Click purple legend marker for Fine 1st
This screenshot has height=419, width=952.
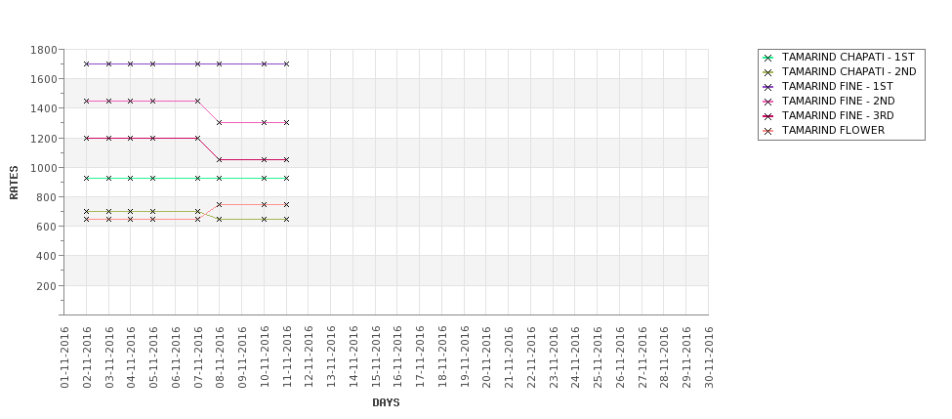(768, 87)
